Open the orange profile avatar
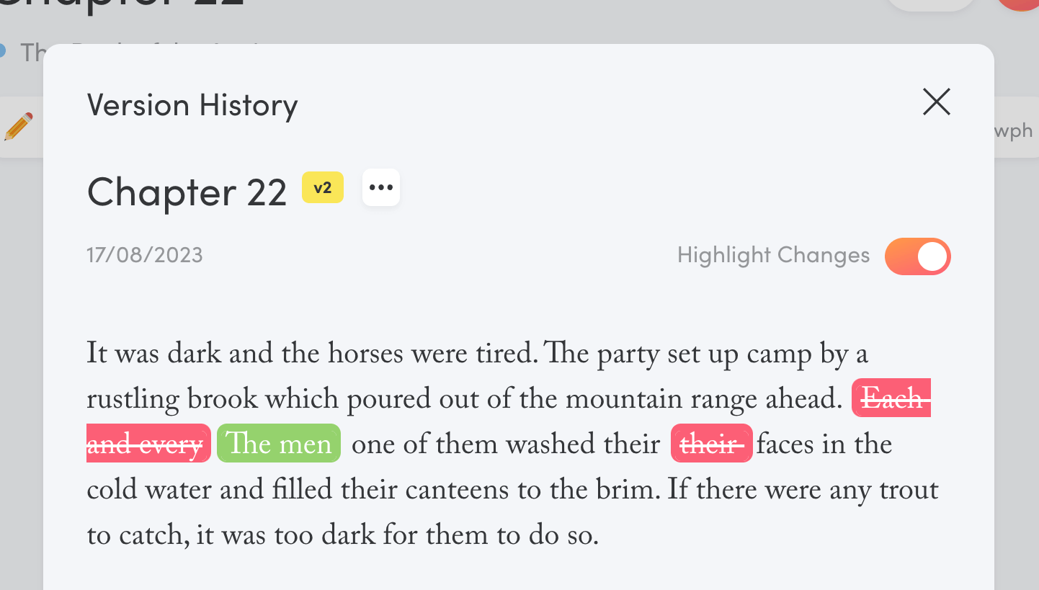 pyautogui.click(x=1020, y=4)
